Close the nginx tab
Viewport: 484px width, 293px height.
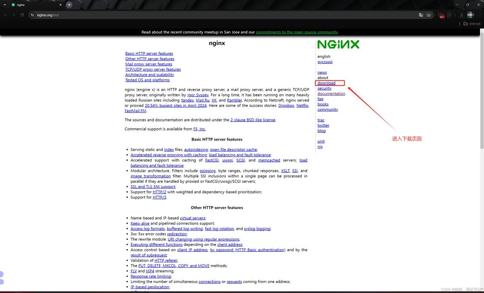pyautogui.click(x=60, y=5)
